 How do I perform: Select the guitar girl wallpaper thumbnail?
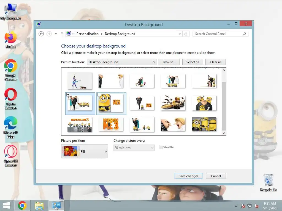point(80,81)
